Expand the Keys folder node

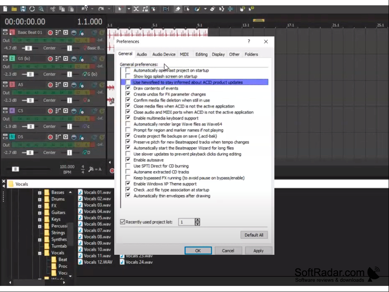pos(40,219)
